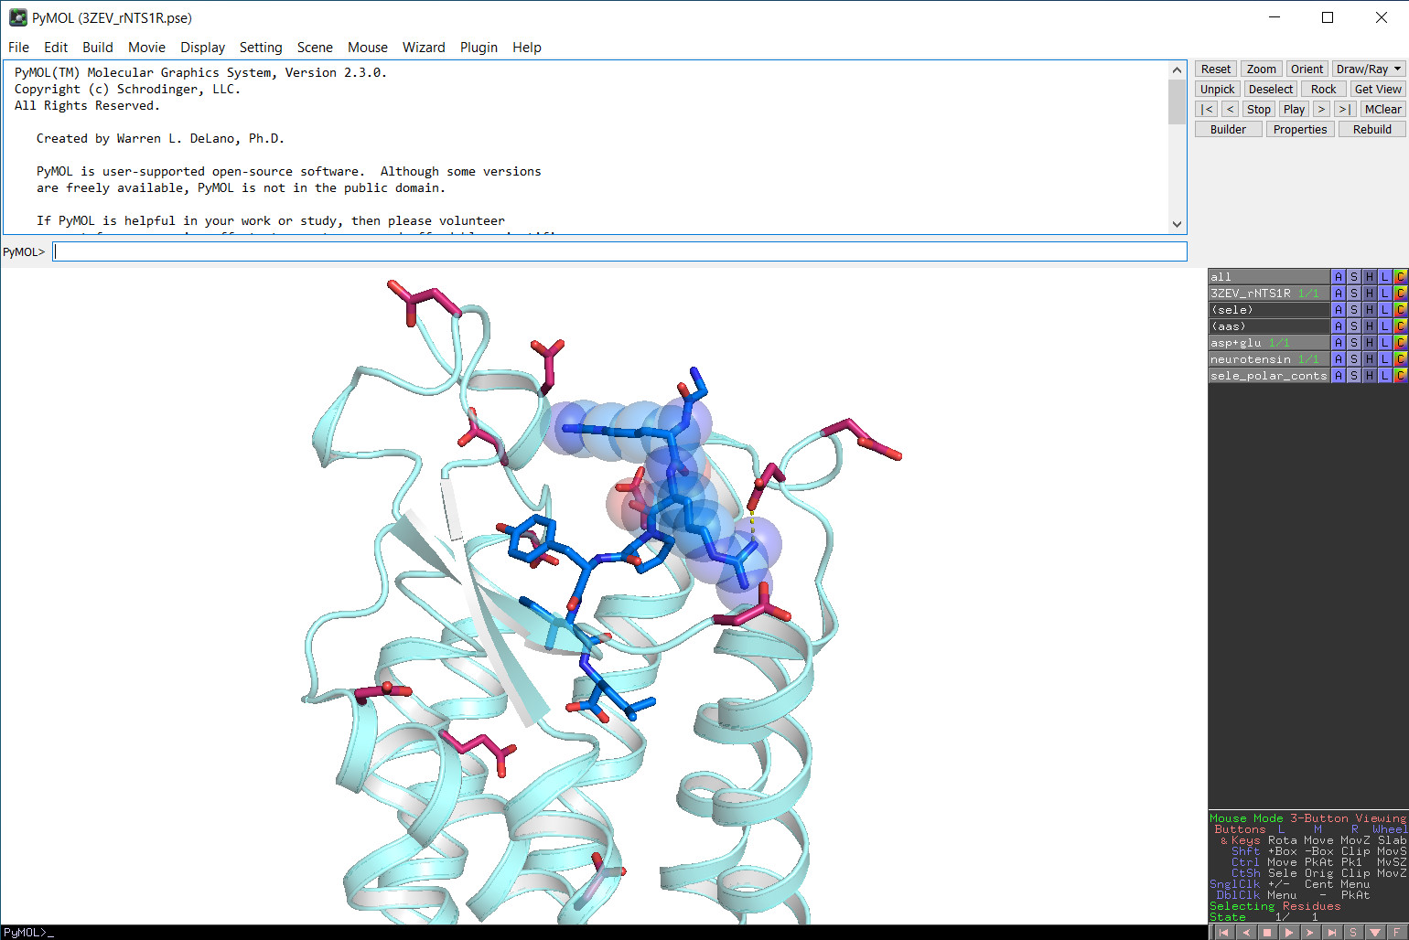Click the Orient button

point(1307,69)
